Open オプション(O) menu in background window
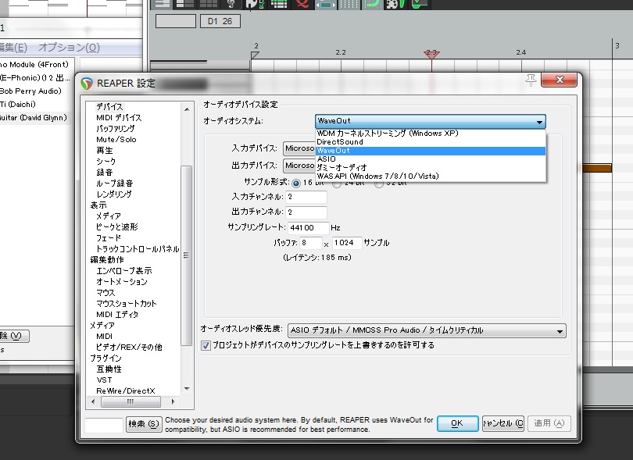Image resolution: width=633 pixels, height=460 pixels. (69, 48)
